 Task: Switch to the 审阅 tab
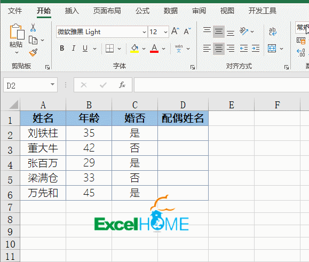(199, 11)
